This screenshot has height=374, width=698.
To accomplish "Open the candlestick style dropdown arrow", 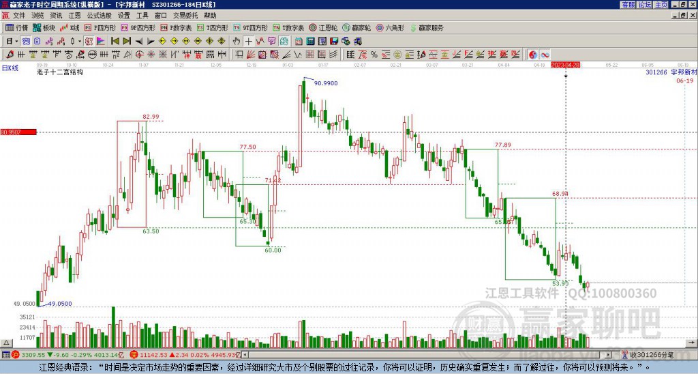I will [80, 42].
